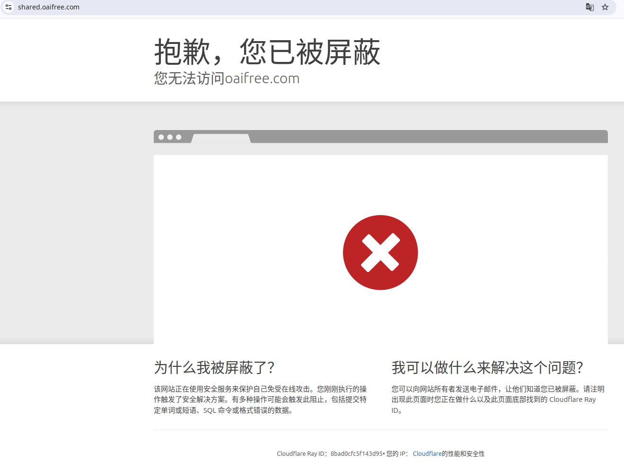Click the Cloudflare Ray ID value 8bad0cfc5f143d95
Image resolution: width=624 pixels, height=469 pixels.
(357, 454)
